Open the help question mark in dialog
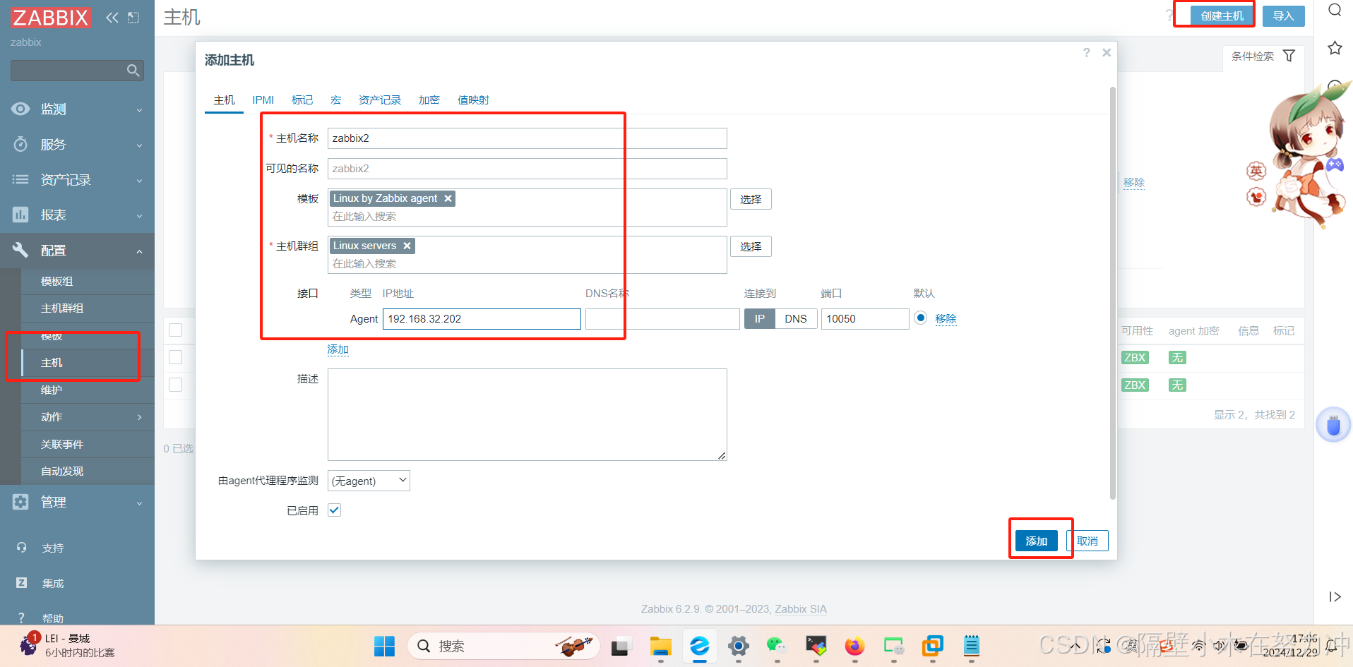Viewport: 1353px width, 667px height. 1086,53
